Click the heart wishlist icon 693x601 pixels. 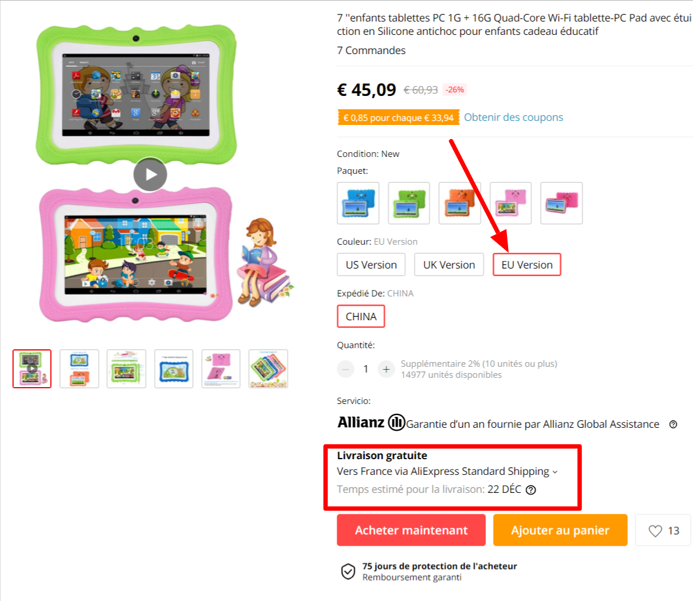pos(655,530)
